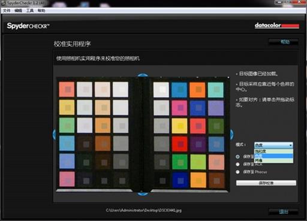Choose highlighted 色度 option in mode list
Screen dimensions: 307x221
coord(273,156)
